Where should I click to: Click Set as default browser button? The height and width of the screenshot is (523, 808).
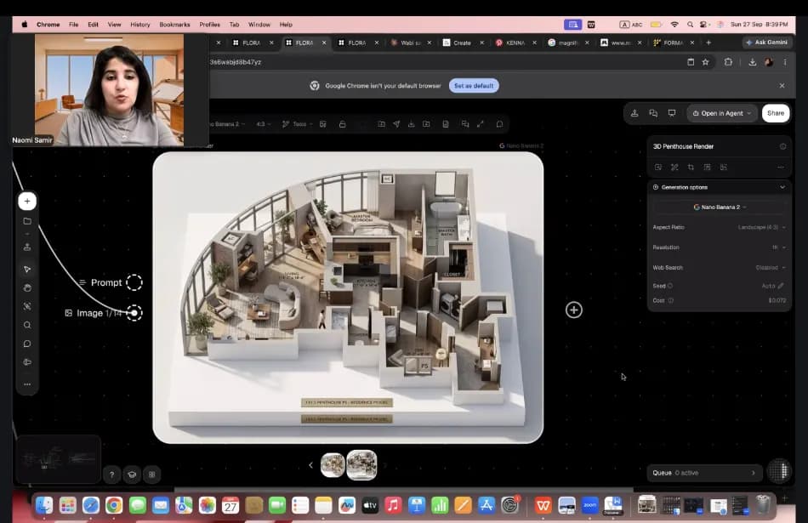click(x=474, y=86)
